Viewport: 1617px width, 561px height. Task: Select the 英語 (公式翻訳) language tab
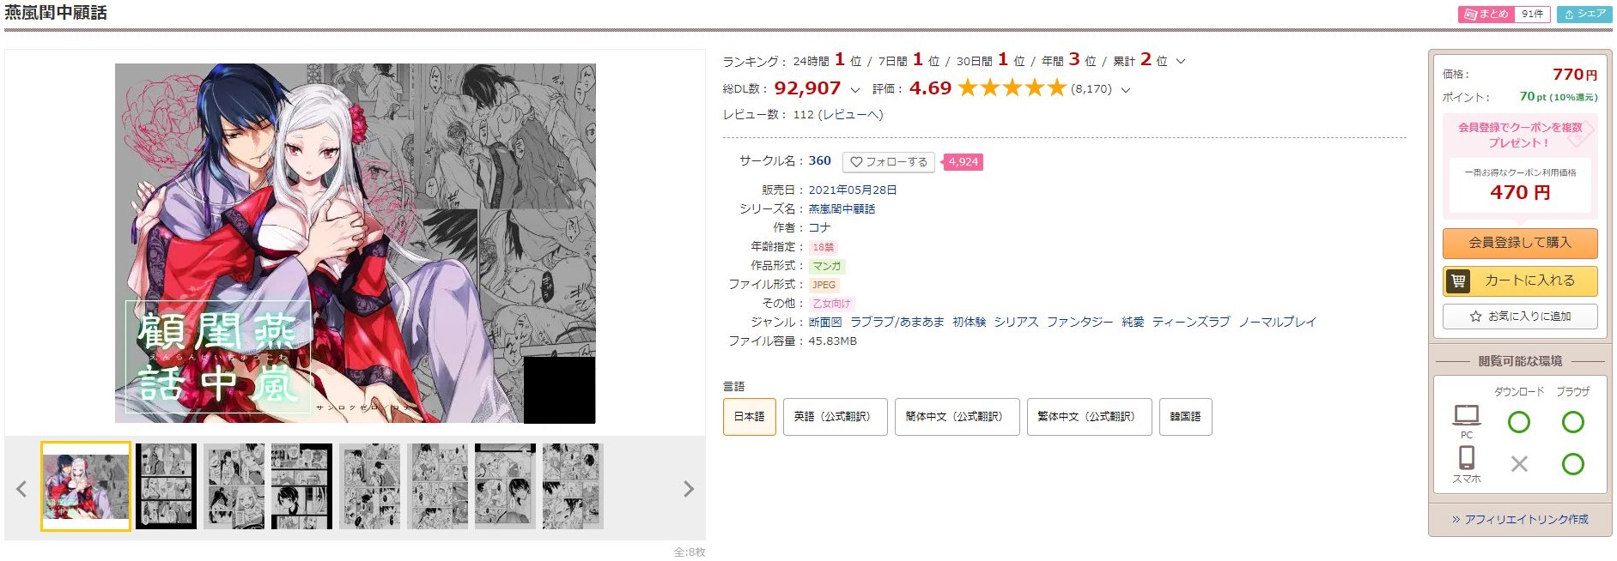pos(835,417)
